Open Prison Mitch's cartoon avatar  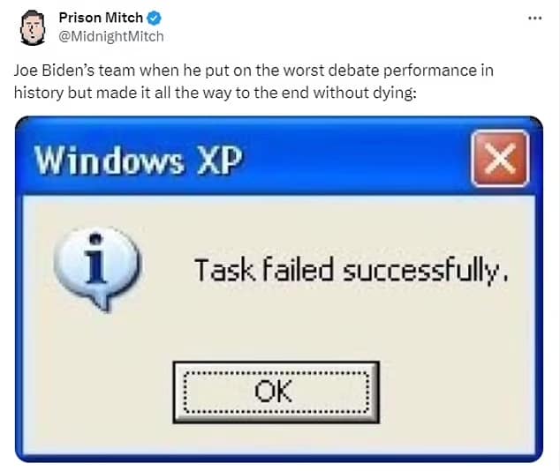click(x=33, y=27)
